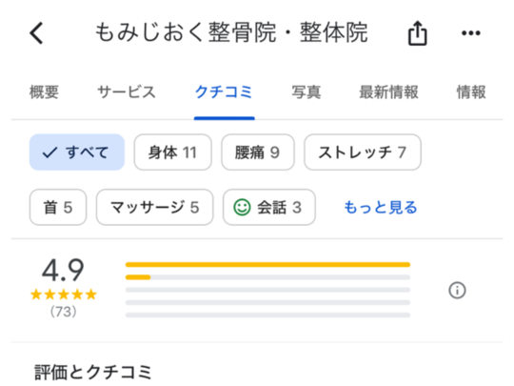Click the five-star rating distribution bar
The image size is (514, 386).
click(267, 265)
